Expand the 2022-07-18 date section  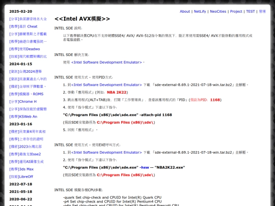21,184
